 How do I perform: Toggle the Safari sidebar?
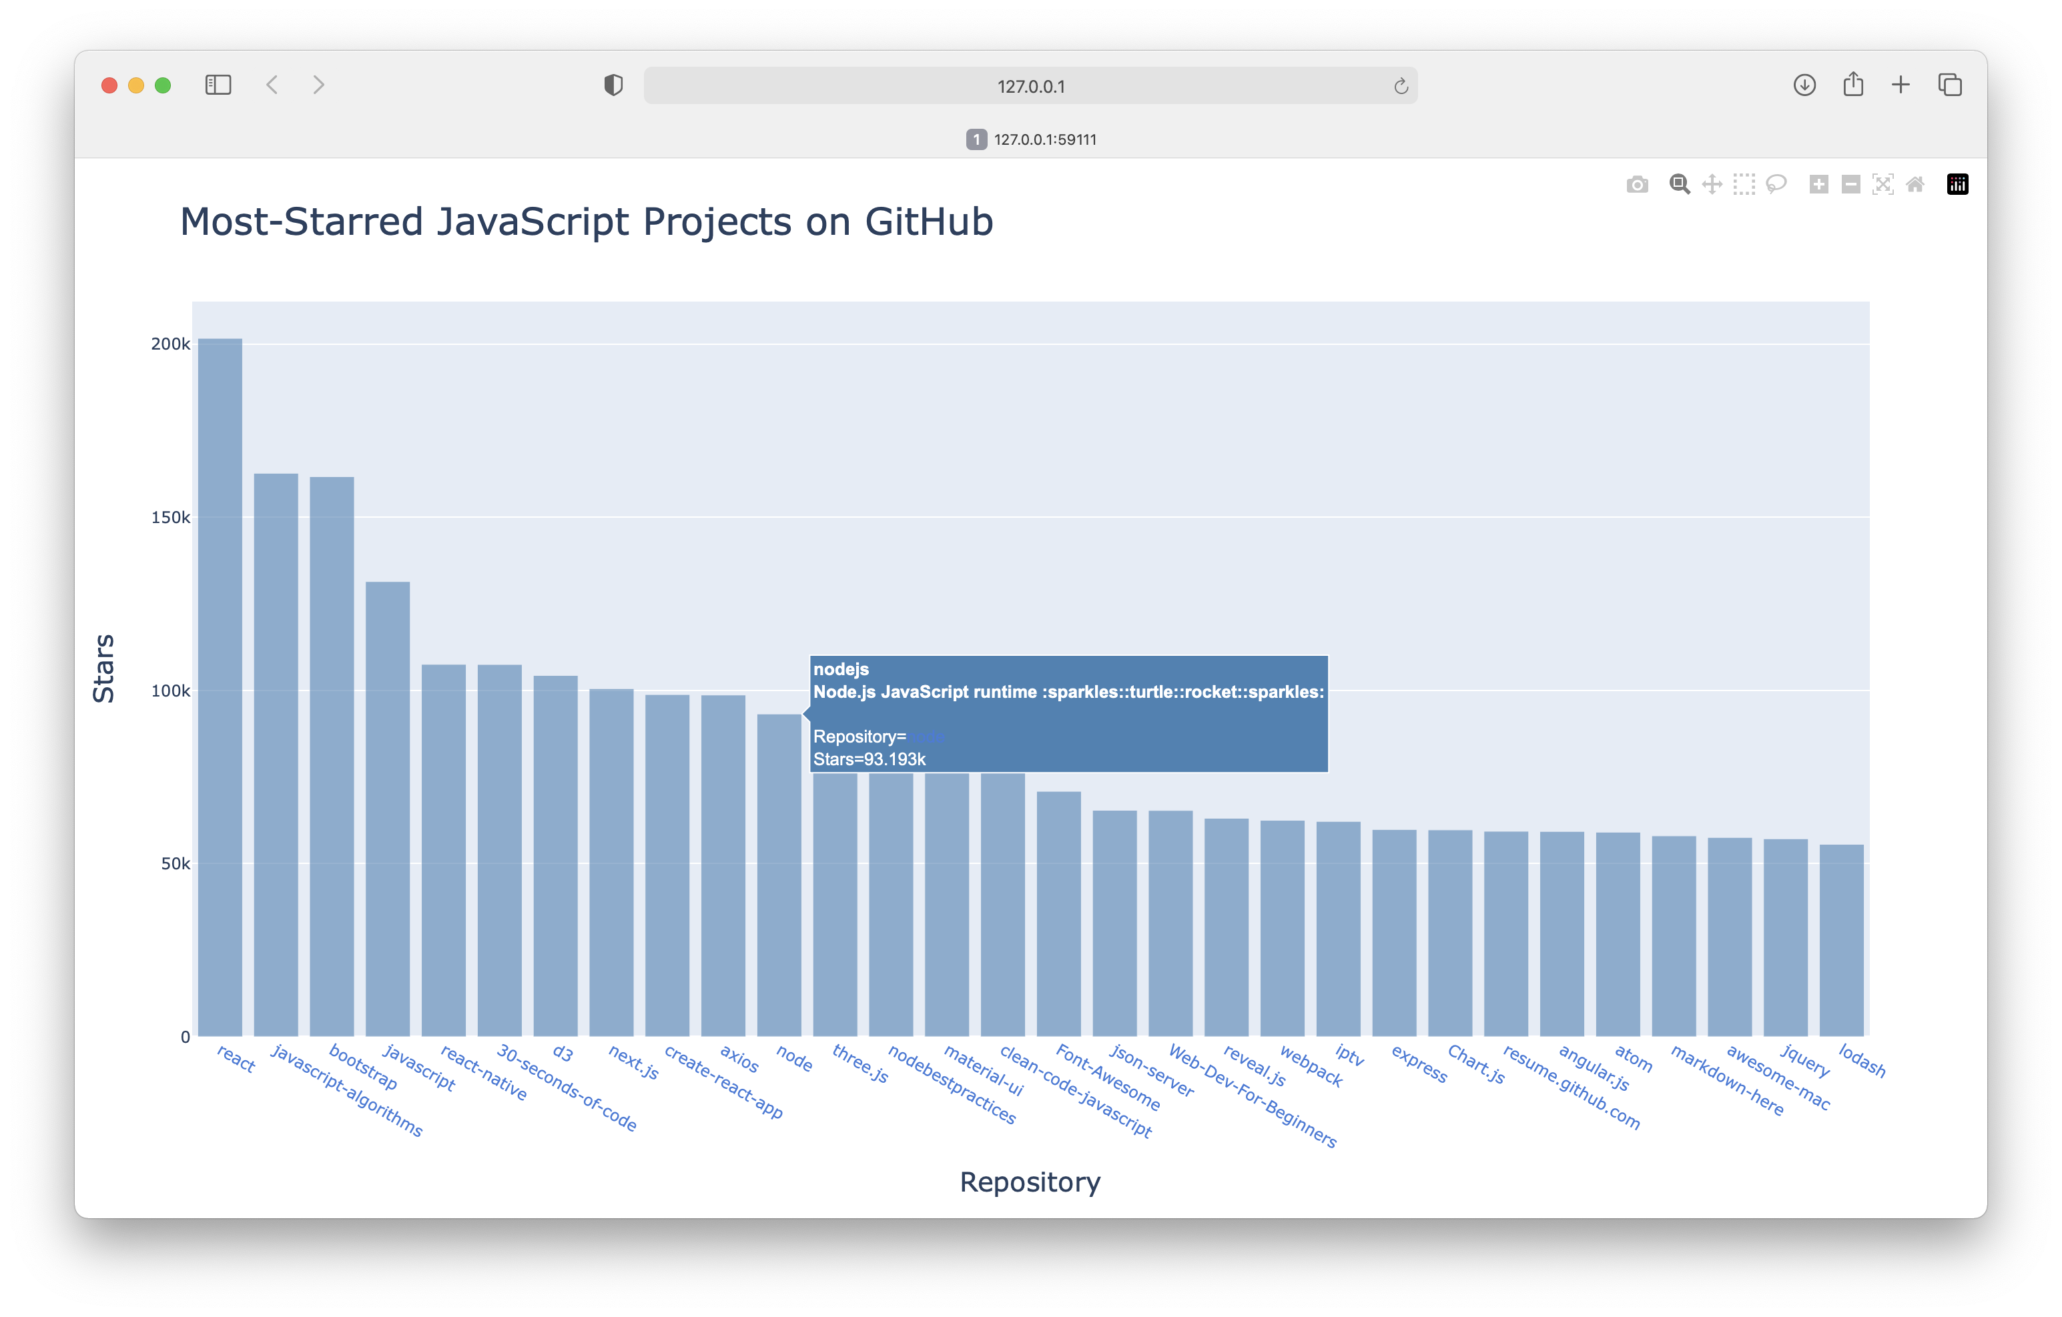(x=218, y=85)
